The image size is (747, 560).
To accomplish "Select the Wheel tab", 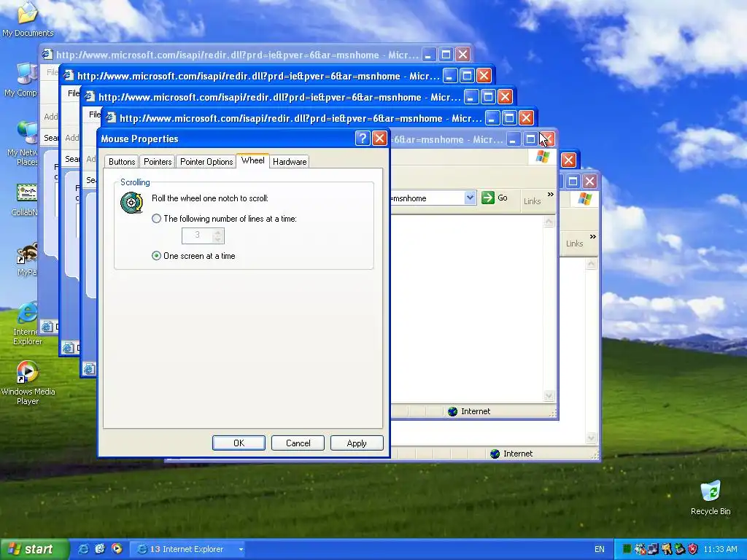I will click(x=252, y=160).
